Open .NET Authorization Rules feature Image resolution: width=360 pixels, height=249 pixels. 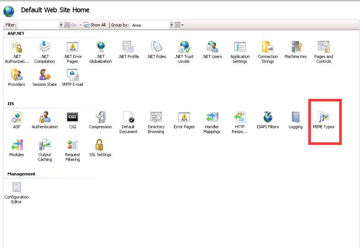point(17,52)
